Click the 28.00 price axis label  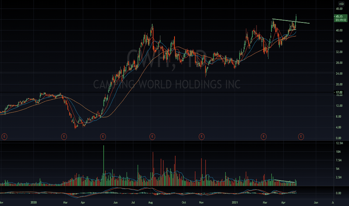click(x=339, y=63)
